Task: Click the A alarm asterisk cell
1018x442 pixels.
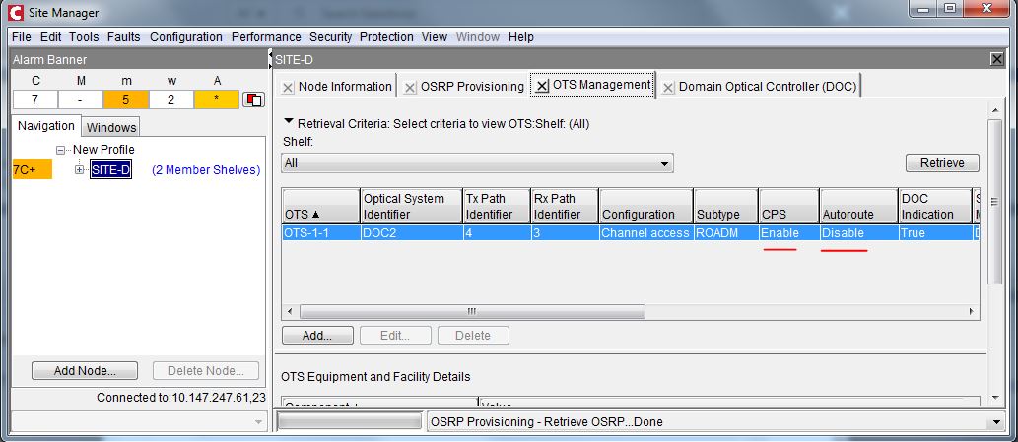Action: (217, 99)
